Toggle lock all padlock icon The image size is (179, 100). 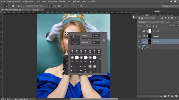coord(156,26)
